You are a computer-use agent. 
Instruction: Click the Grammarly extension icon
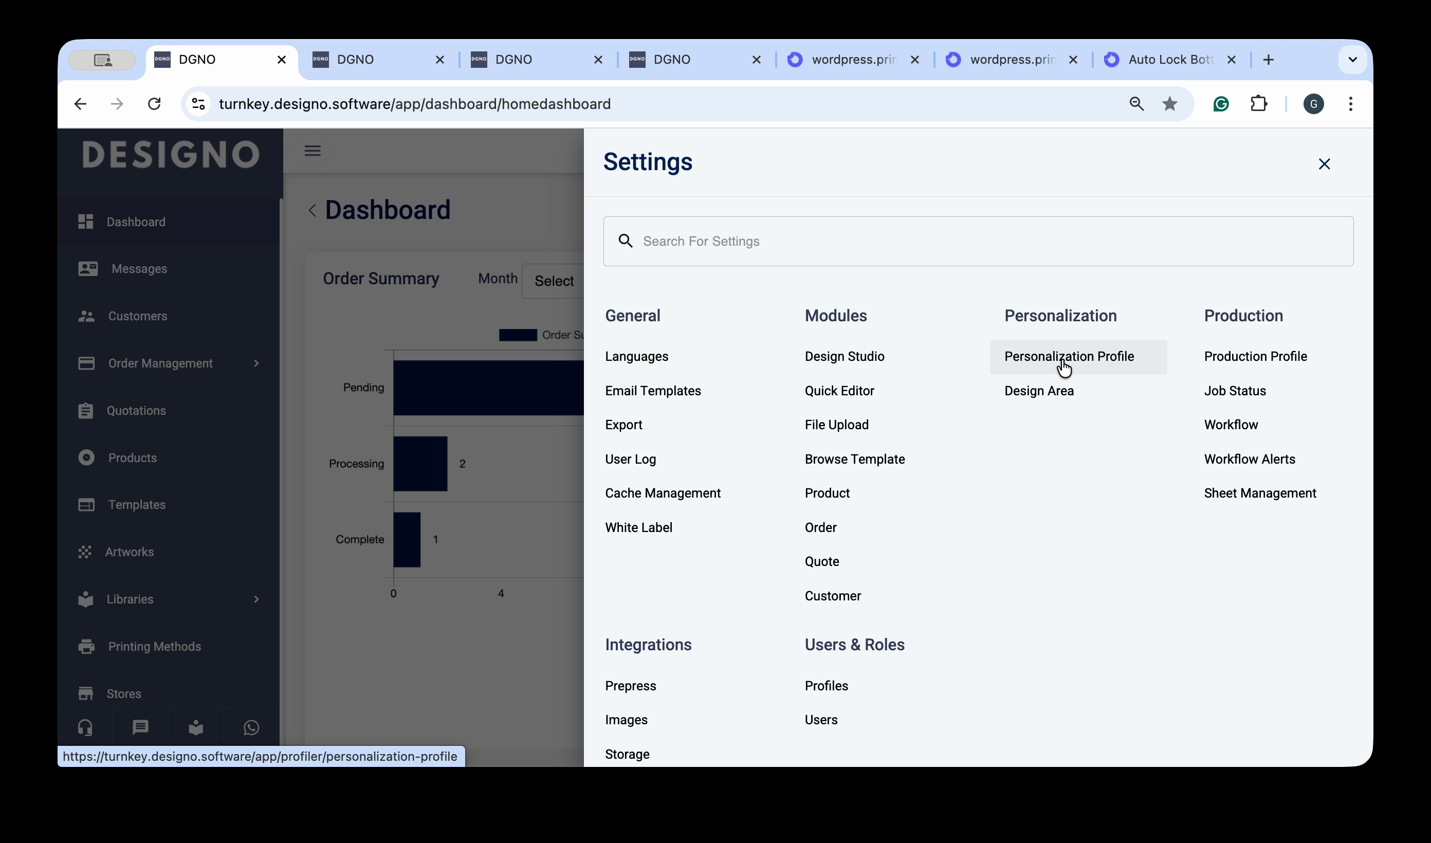click(x=1221, y=104)
